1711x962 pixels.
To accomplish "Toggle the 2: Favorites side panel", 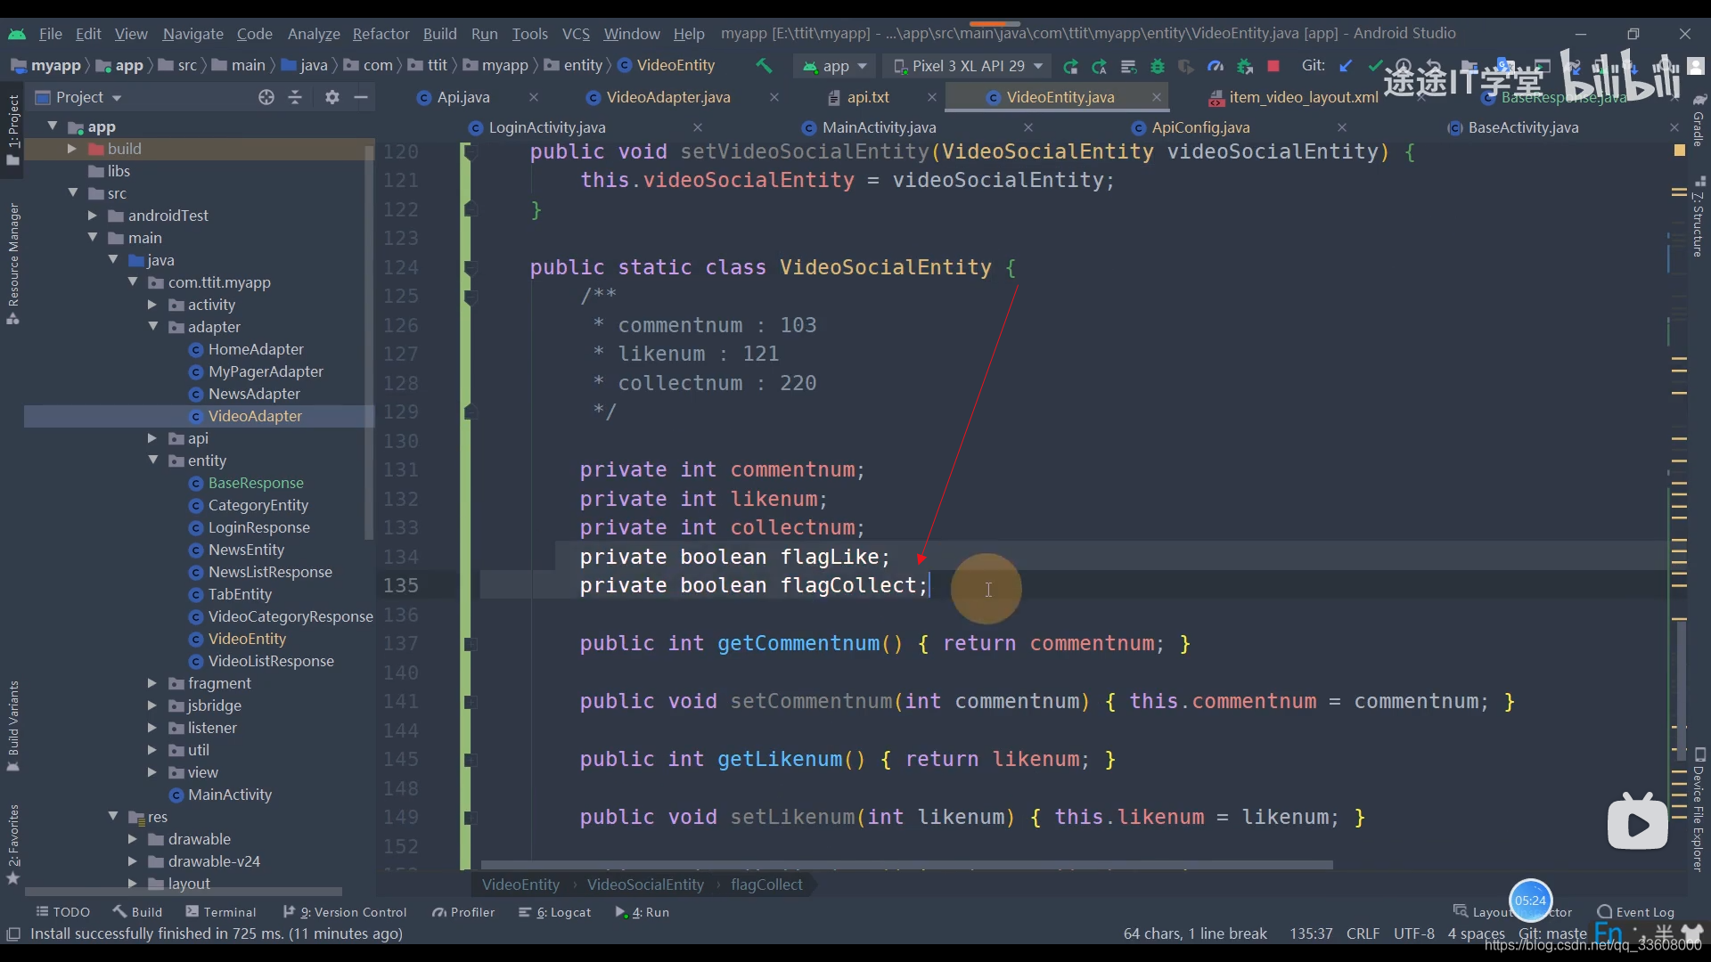I will click(12, 844).
